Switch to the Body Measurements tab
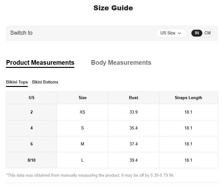This screenshot has height=187, width=222. pos(121,63)
